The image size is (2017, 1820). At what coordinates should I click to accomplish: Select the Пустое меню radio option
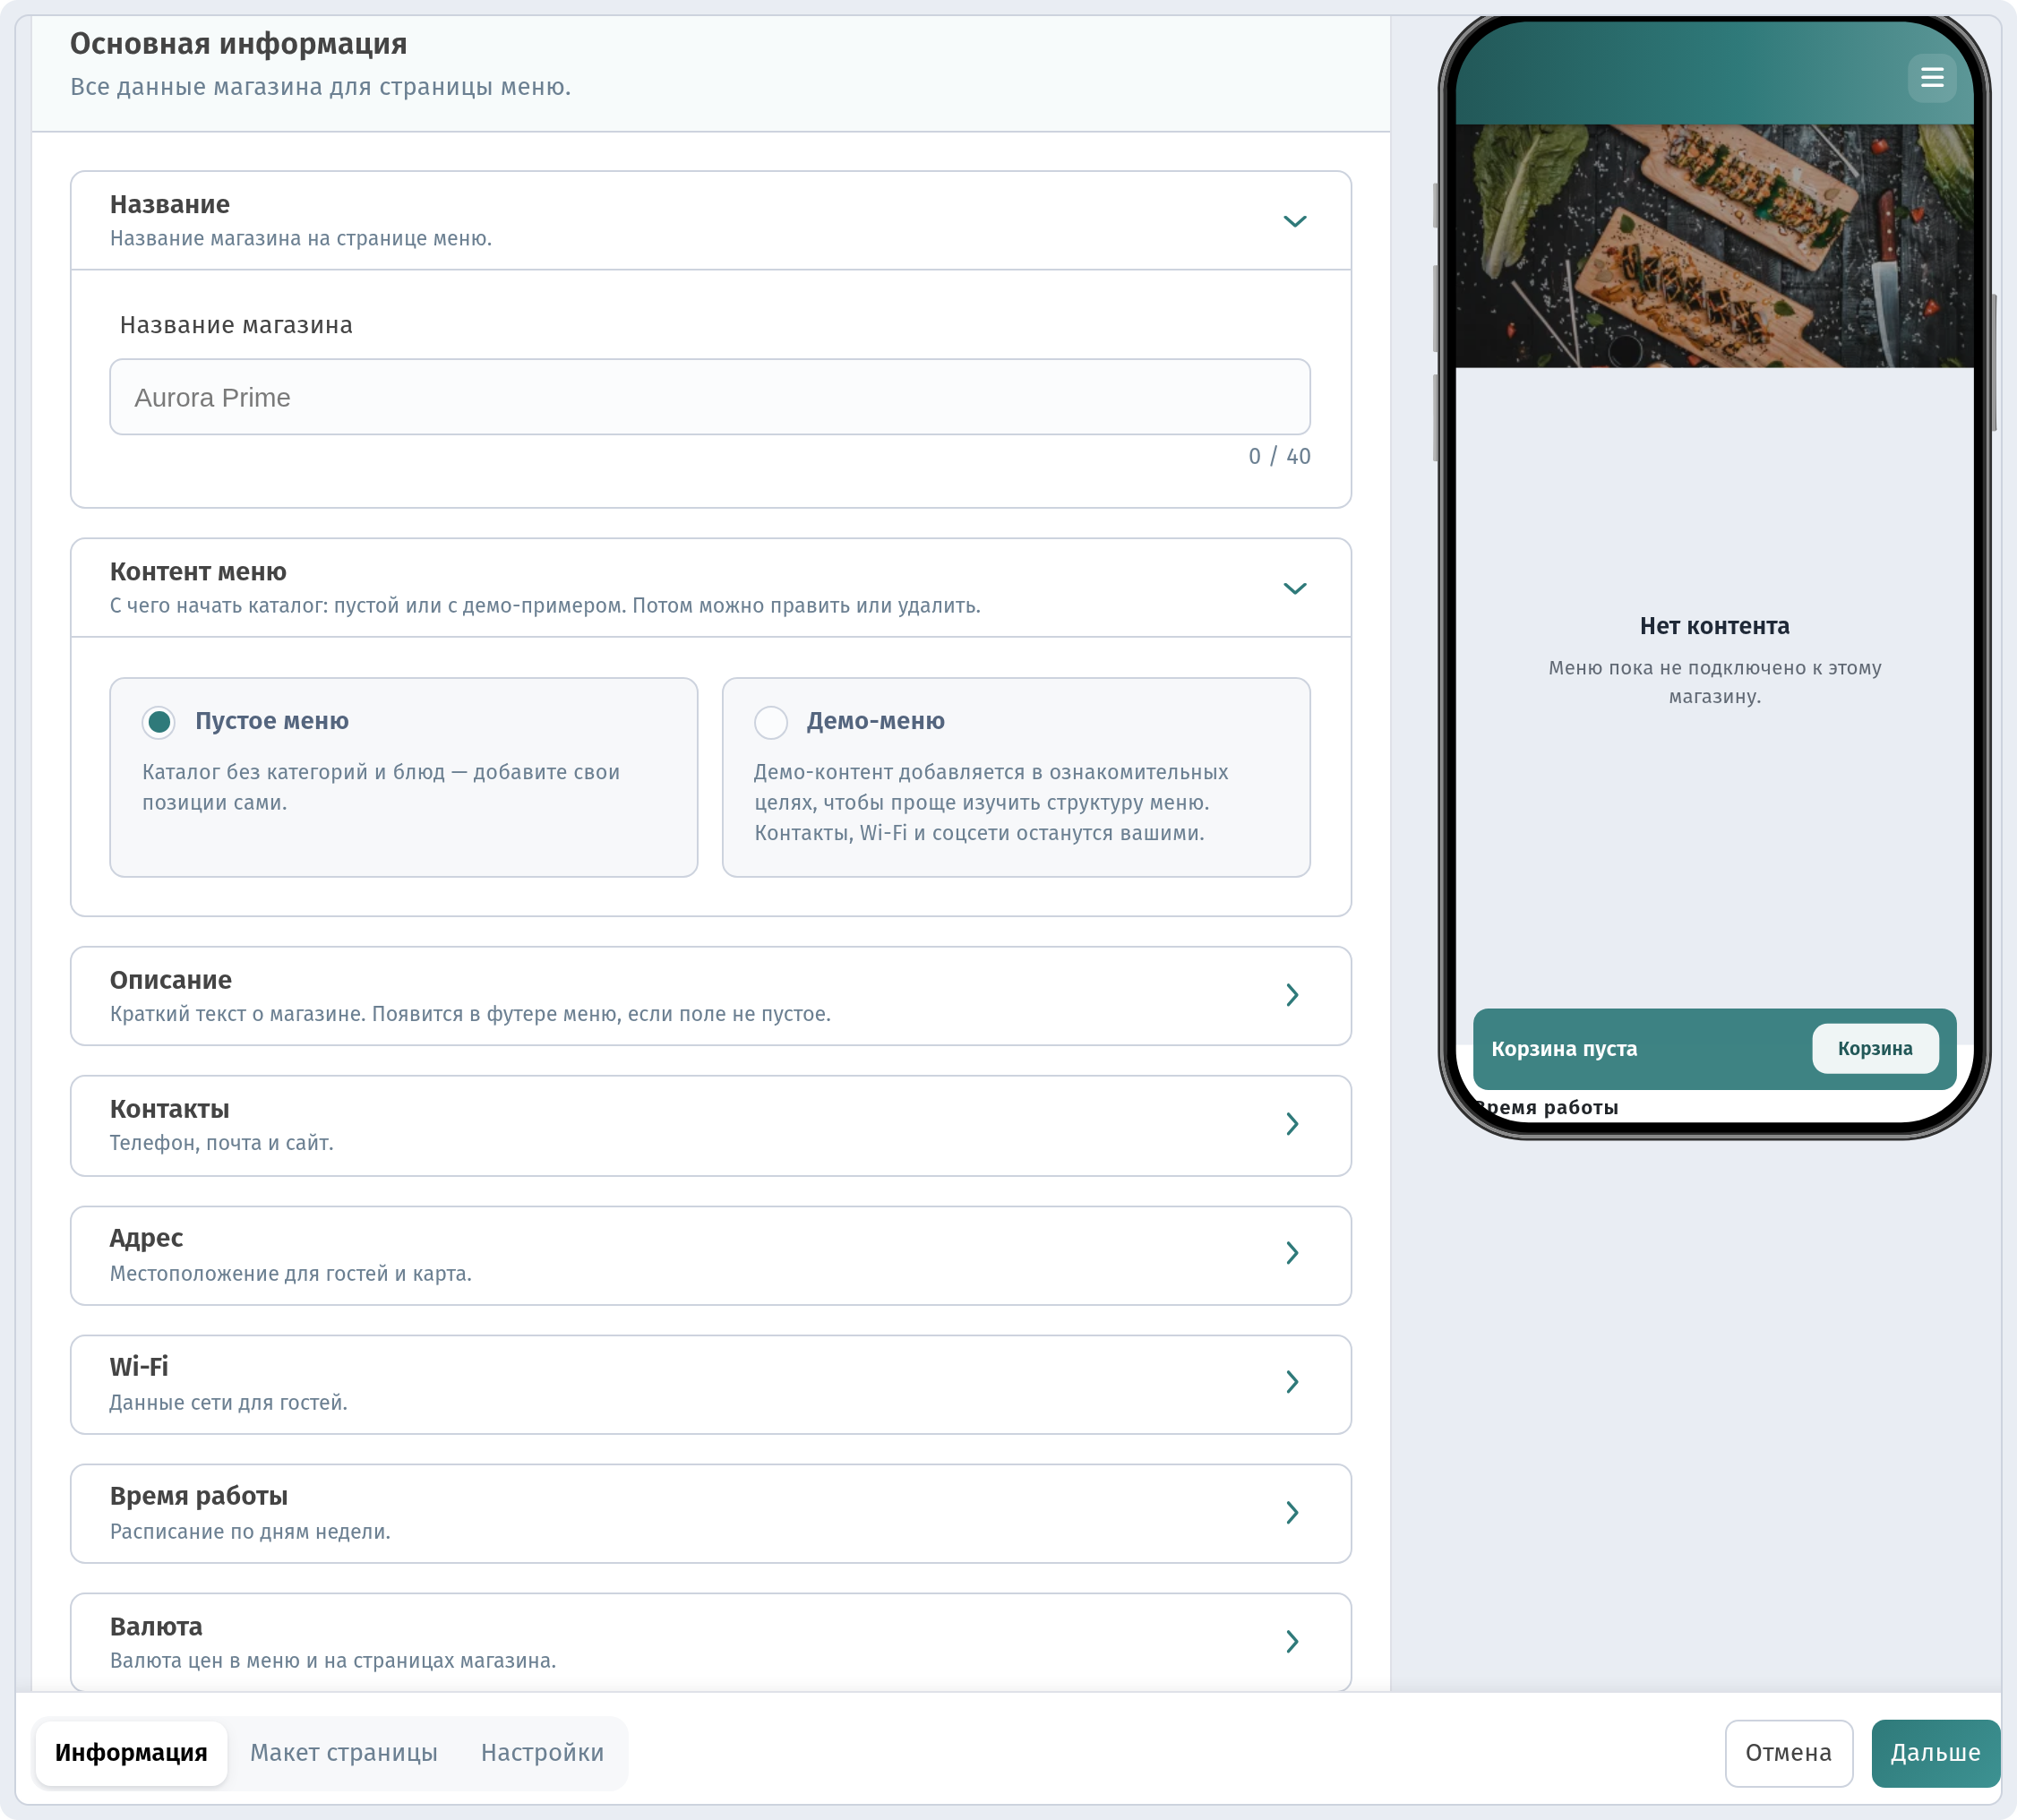point(159,722)
